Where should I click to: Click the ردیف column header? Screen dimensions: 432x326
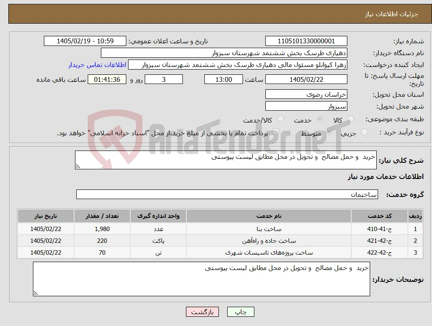tap(415, 216)
